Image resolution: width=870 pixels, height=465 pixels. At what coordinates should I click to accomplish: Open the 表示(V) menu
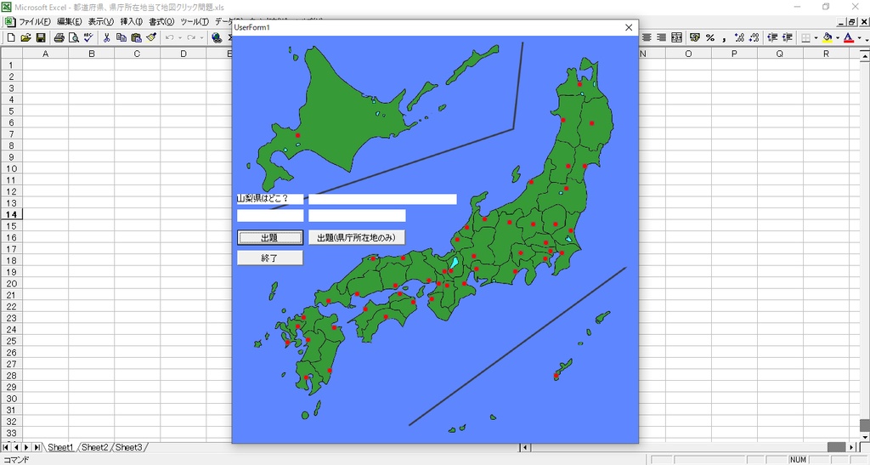tap(101, 22)
